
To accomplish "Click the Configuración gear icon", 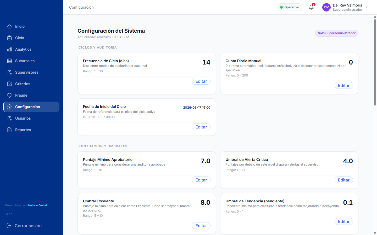I will (9, 107).
